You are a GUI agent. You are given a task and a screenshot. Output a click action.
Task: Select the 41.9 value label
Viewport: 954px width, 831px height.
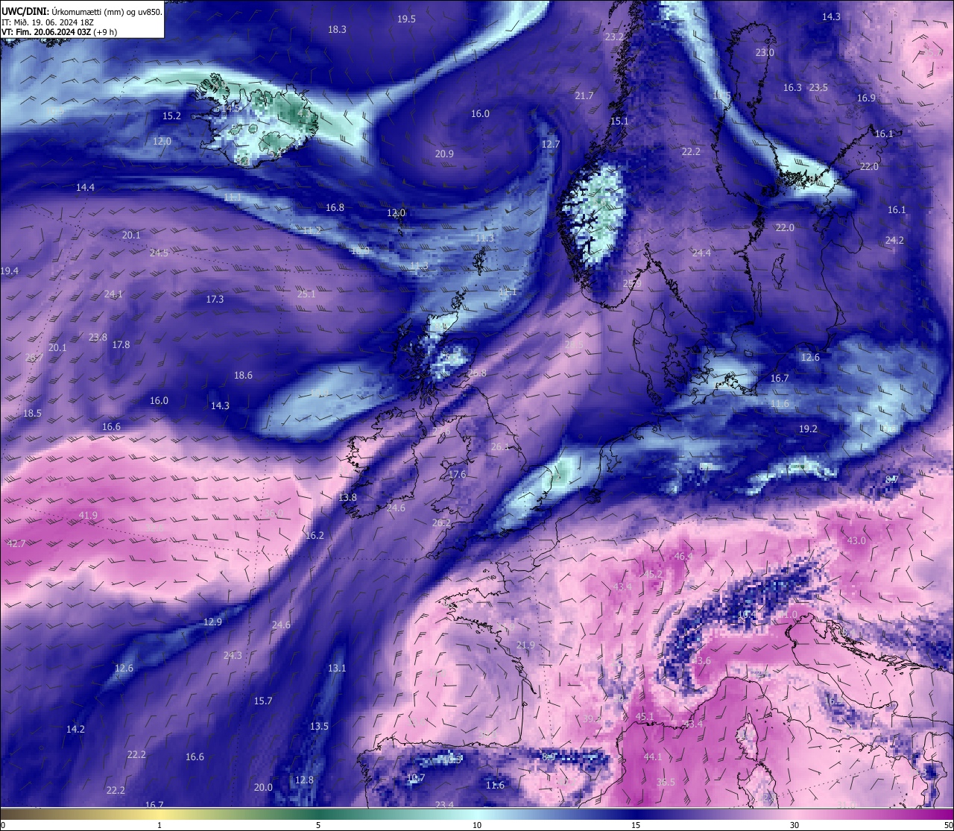coord(88,516)
